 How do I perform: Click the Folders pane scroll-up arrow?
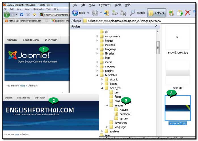click(158, 32)
